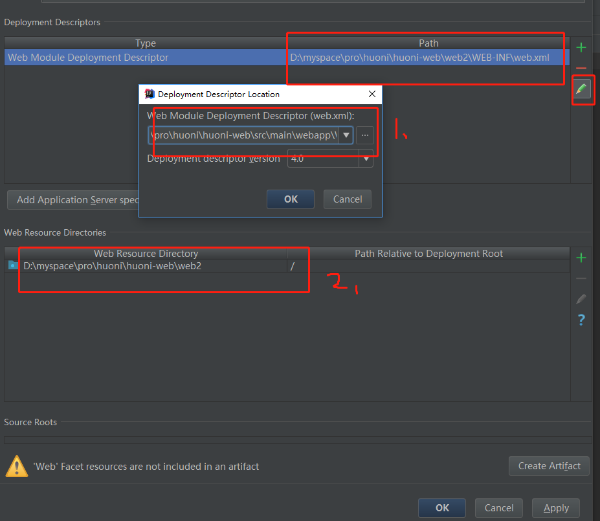
Task: Cancel the Deployment Descriptor Location dialog
Action: pos(348,199)
